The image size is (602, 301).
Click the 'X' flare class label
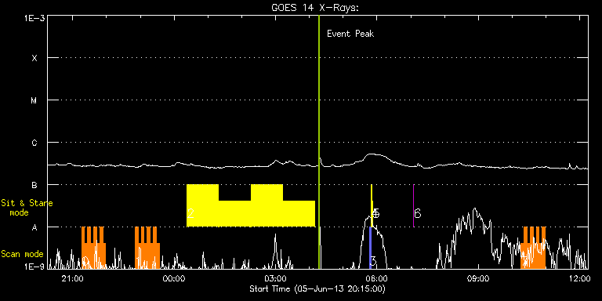[34, 58]
